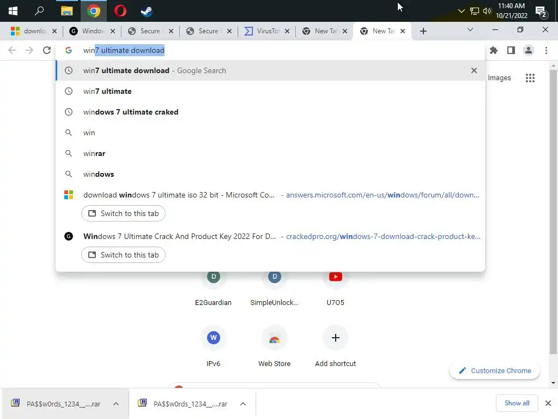This screenshot has height=419, width=558.
Task: Open second PA$$w0rds_1234 rar download
Action: coord(184,404)
